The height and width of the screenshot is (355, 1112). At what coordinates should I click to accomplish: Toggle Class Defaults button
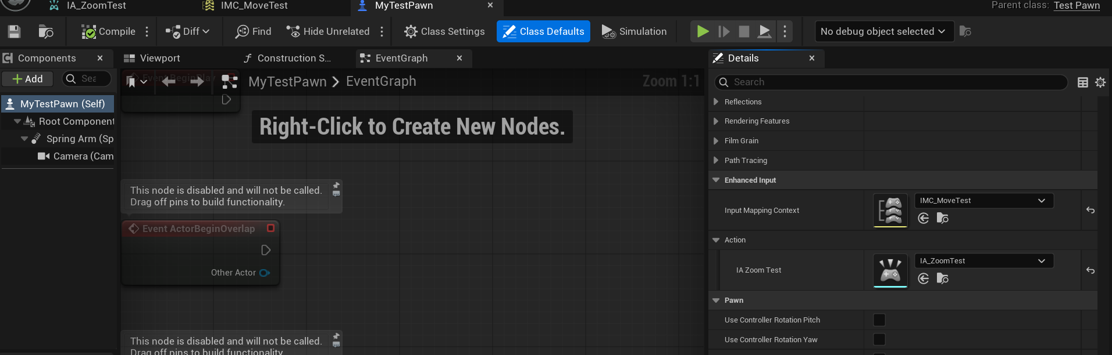pyautogui.click(x=543, y=31)
